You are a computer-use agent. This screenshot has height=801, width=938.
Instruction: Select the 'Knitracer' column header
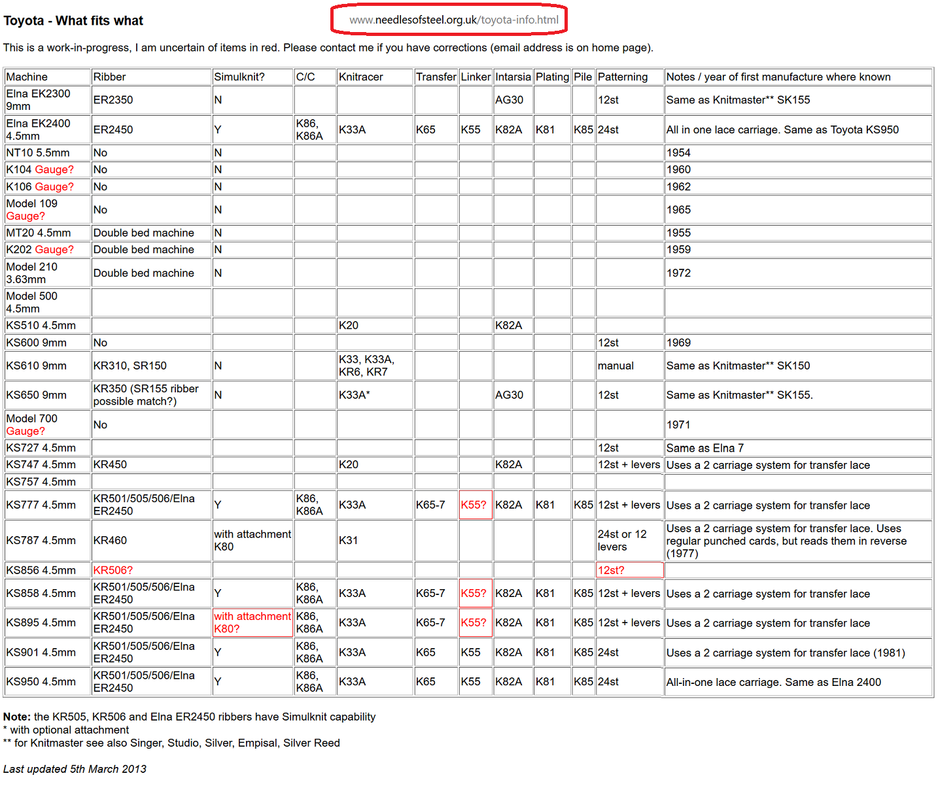pos(375,77)
